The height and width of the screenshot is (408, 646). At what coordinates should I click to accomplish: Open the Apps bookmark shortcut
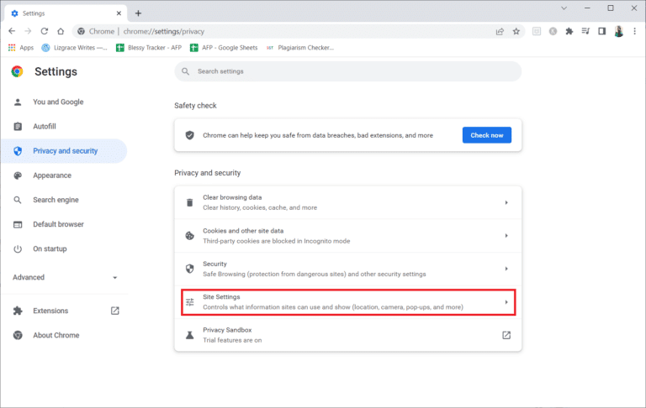[x=20, y=48]
